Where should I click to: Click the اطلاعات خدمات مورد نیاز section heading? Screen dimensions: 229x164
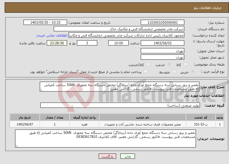click(204, 96)
